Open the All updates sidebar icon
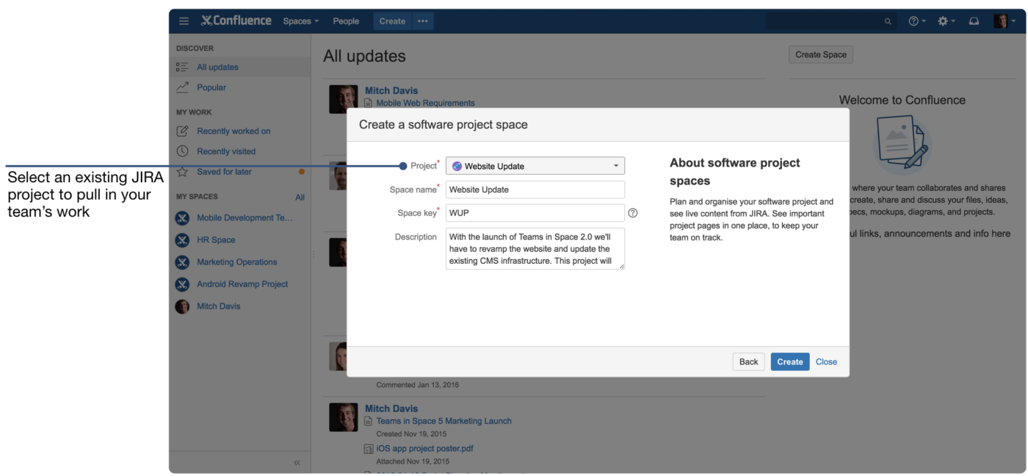Screen dimensions: 1028x476 tap(182, 67)
